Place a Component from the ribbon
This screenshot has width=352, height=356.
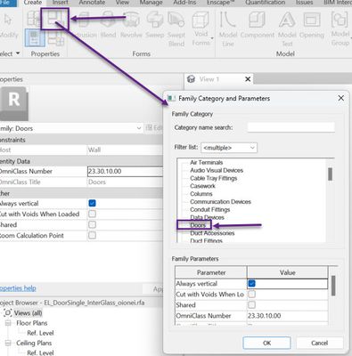258,25
